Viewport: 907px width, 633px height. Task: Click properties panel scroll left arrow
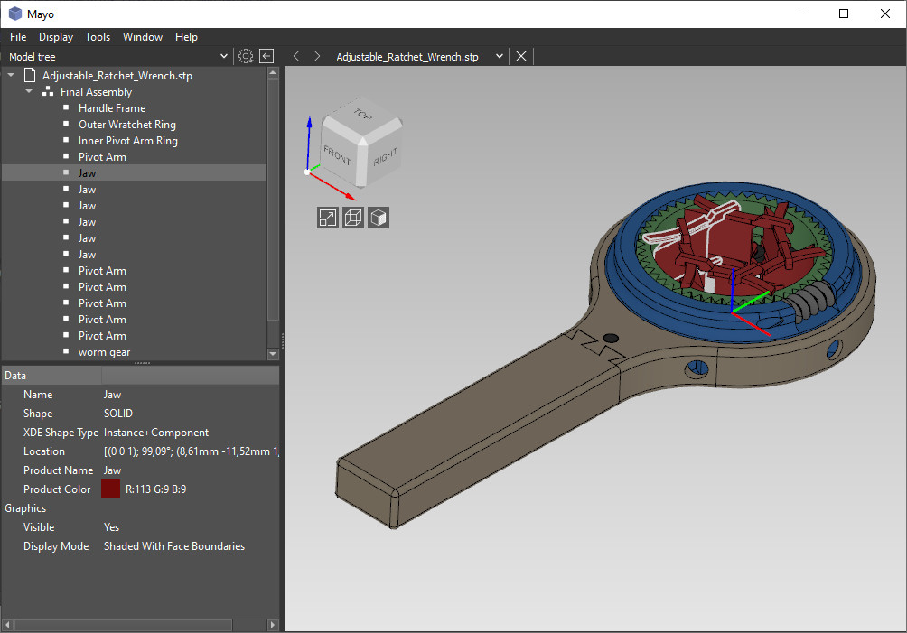(x=7, y=625)
